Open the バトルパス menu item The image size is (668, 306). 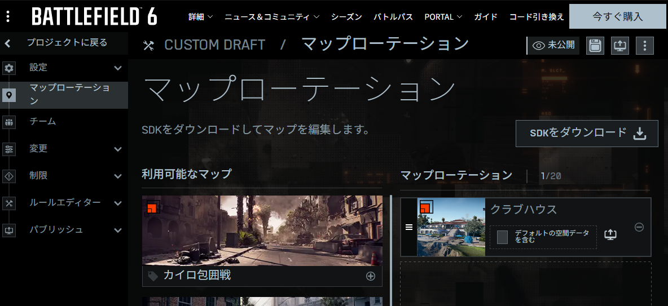393,17
